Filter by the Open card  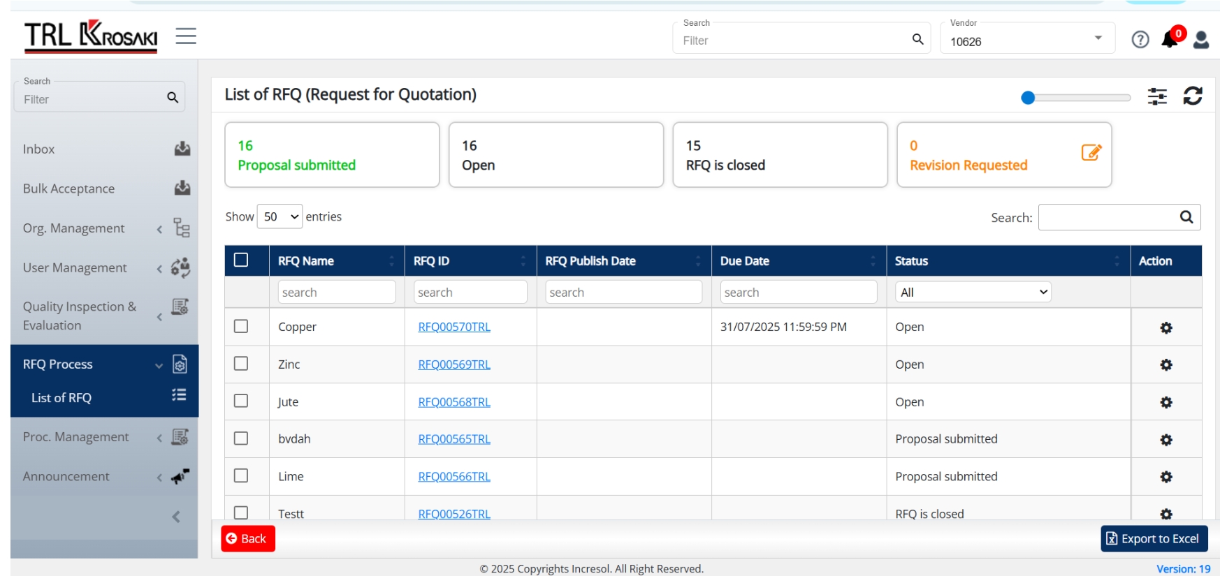coord(556,154)
